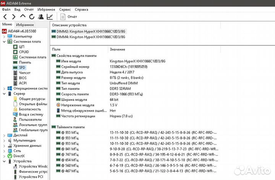Click the Глобальные группы icon
The width and height of the screenshot is (275, 180).
15,130
